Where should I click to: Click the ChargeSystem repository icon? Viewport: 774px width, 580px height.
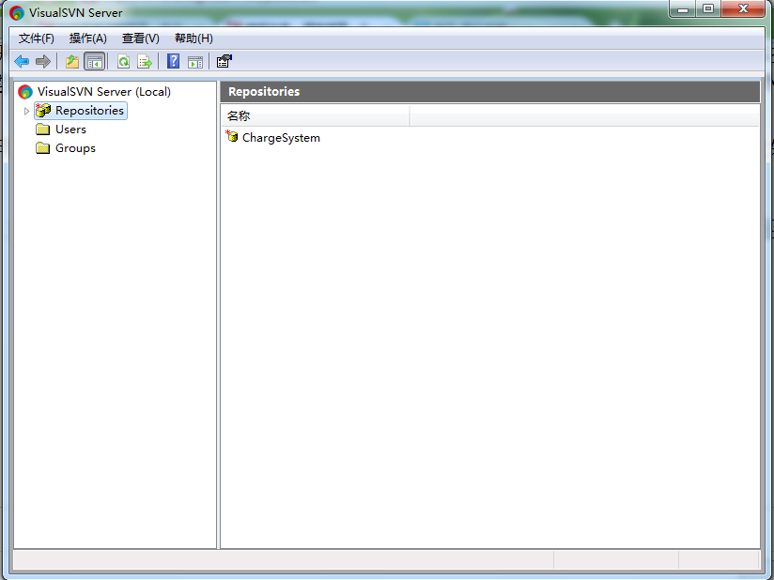[232, 137]
